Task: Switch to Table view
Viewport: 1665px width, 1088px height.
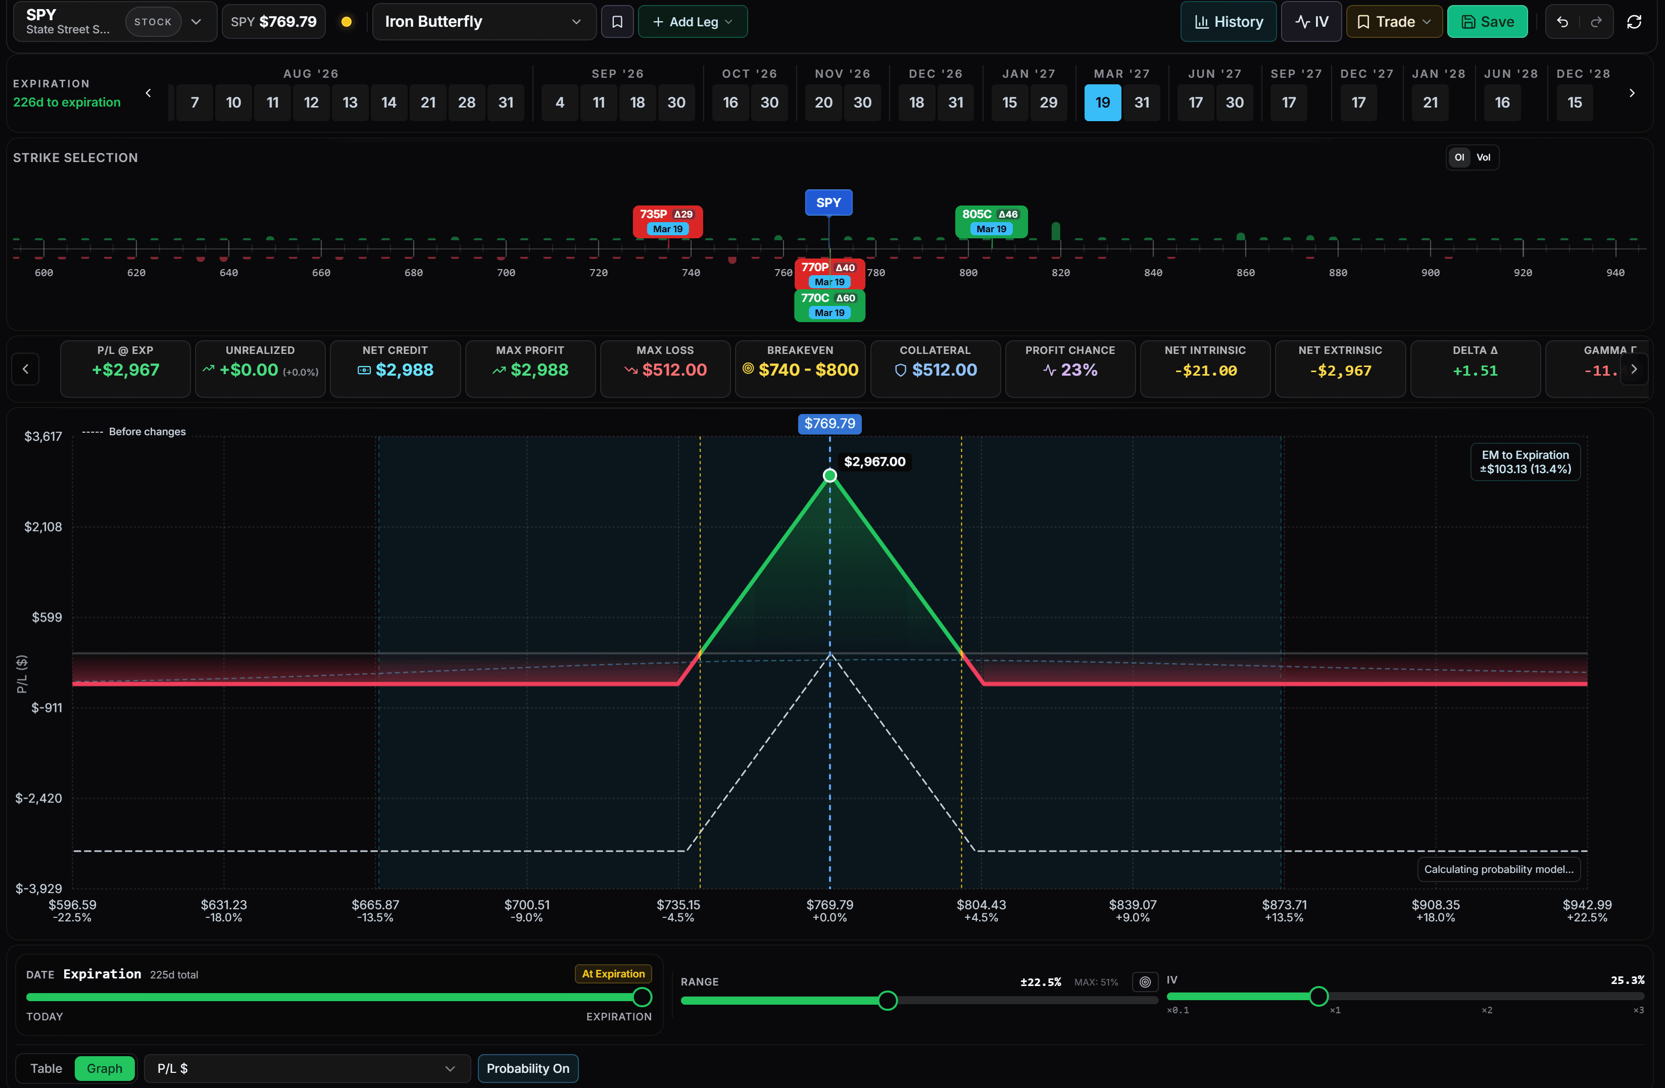Action: point(46,1068)
